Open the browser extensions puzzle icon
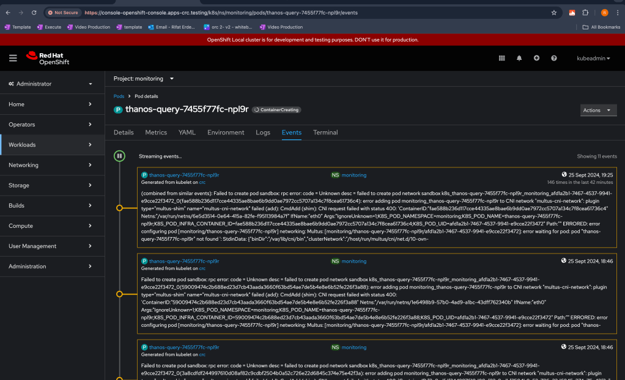Viewport: 625px width, 380px height. pos(585,13)
